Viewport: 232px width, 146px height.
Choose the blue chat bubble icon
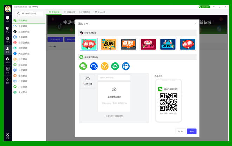coord(94,66)
